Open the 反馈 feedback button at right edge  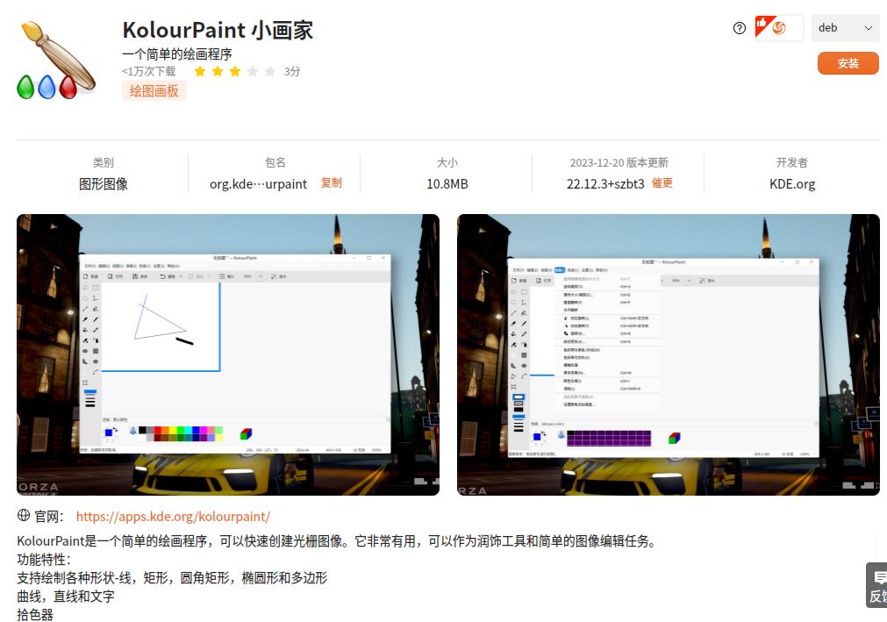click(x=876, y=585)
